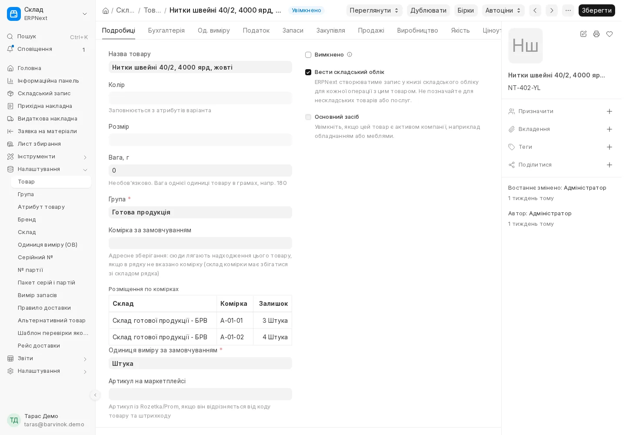
Task: Open the three-dots more menu
Action: [x=568, y=10]
